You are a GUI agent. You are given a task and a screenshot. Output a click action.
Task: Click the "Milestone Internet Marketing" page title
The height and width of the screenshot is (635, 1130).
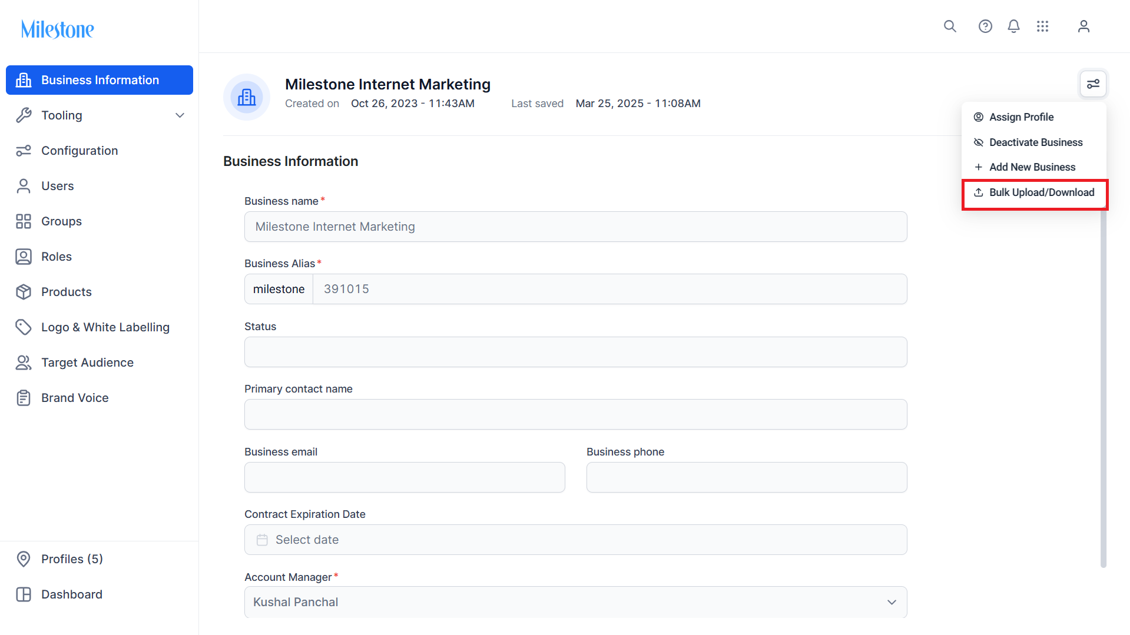coord(387,84)
